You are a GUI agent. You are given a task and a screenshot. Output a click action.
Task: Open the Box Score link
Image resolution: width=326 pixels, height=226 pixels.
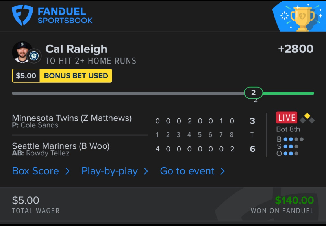coord(35,171)
